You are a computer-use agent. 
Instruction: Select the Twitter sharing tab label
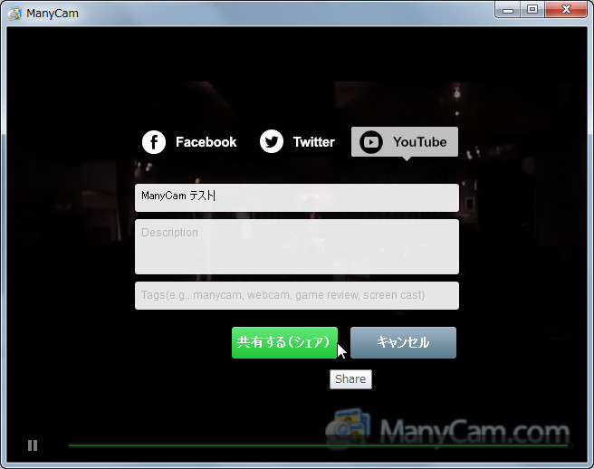[x=314, y=142]
